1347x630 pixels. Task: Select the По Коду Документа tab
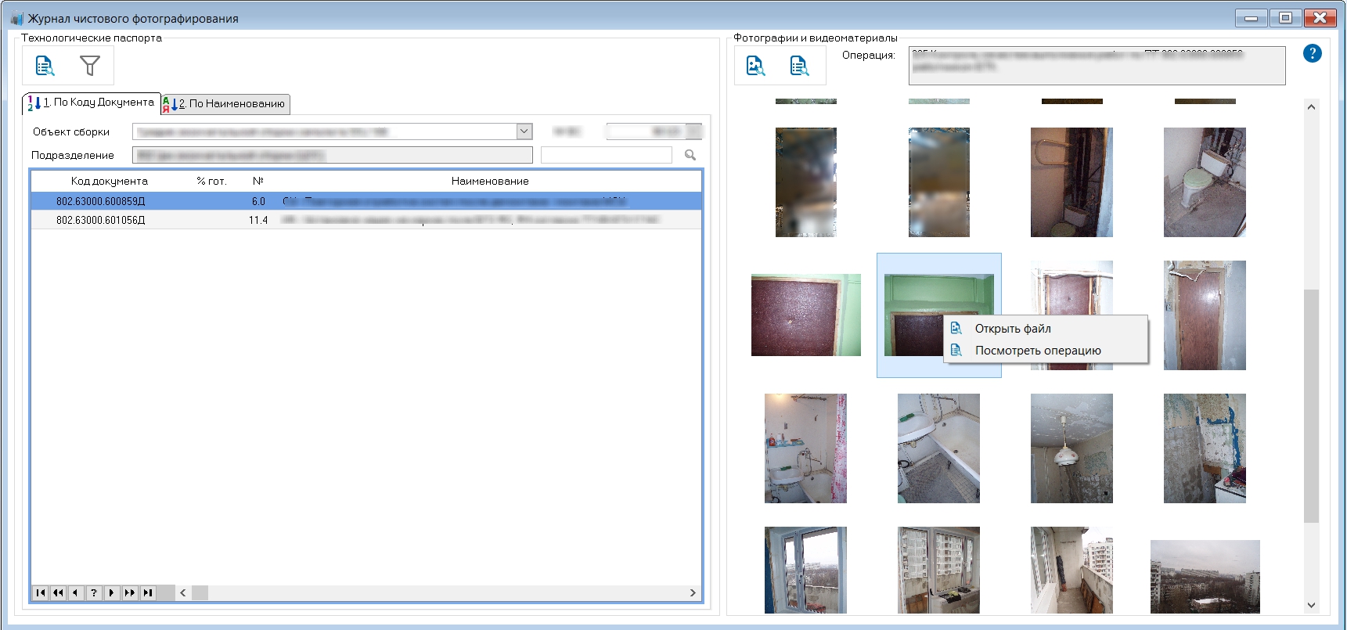pos(92,103)
